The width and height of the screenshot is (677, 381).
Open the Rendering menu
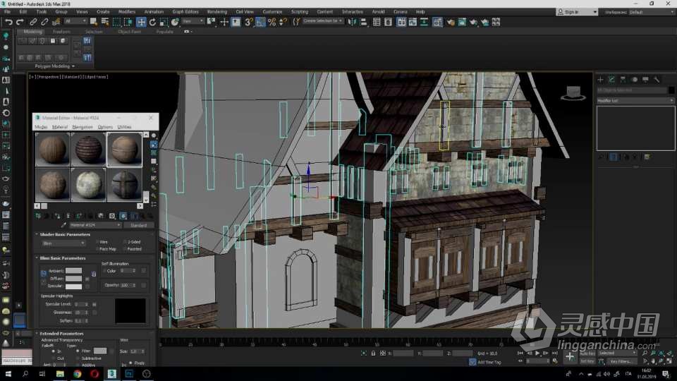pyautogui.click(x=216, y=12)
